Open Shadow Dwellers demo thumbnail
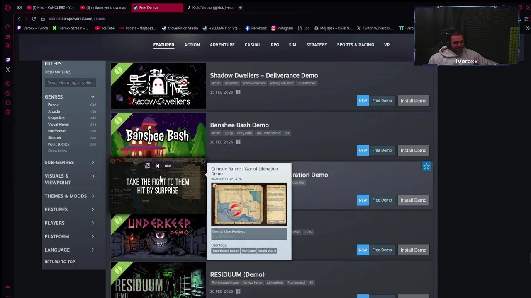531x298 pixels. 158,86
